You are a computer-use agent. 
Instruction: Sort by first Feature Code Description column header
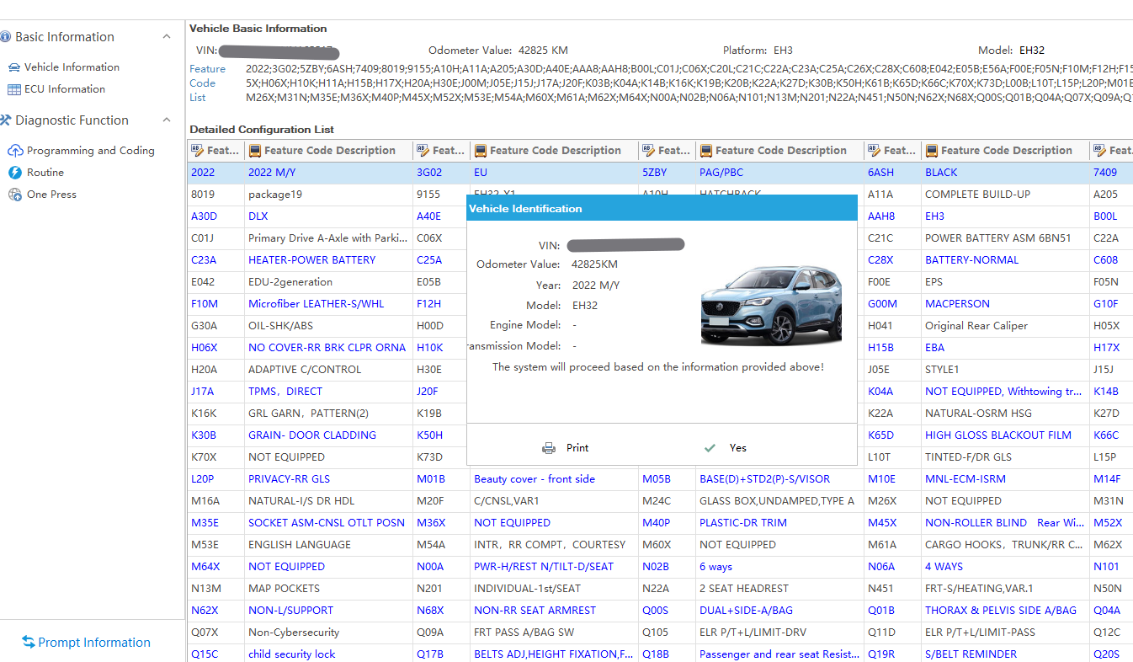(328, 151)
